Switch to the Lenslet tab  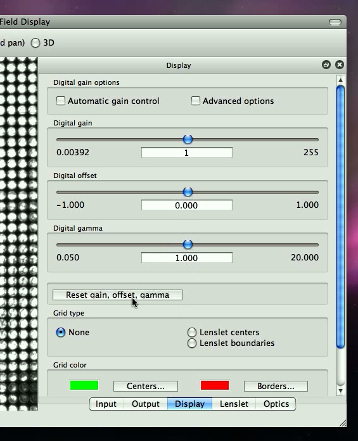pyautogui.click(x=234, y=404)
